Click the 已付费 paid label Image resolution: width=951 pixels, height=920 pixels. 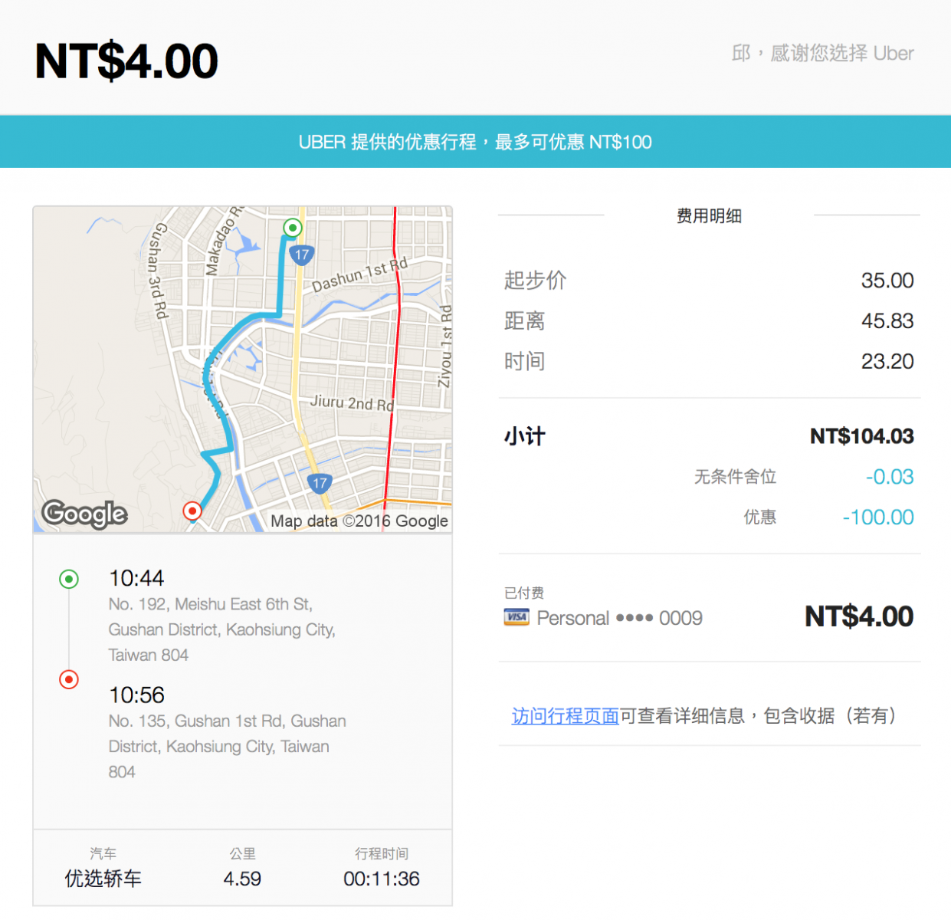tap(524, 593)
